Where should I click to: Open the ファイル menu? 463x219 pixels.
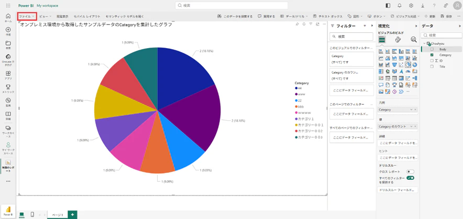point(27,17)
